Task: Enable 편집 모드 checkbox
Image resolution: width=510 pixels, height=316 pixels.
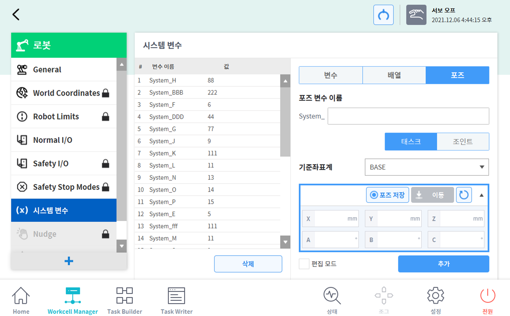Action: 304,264
